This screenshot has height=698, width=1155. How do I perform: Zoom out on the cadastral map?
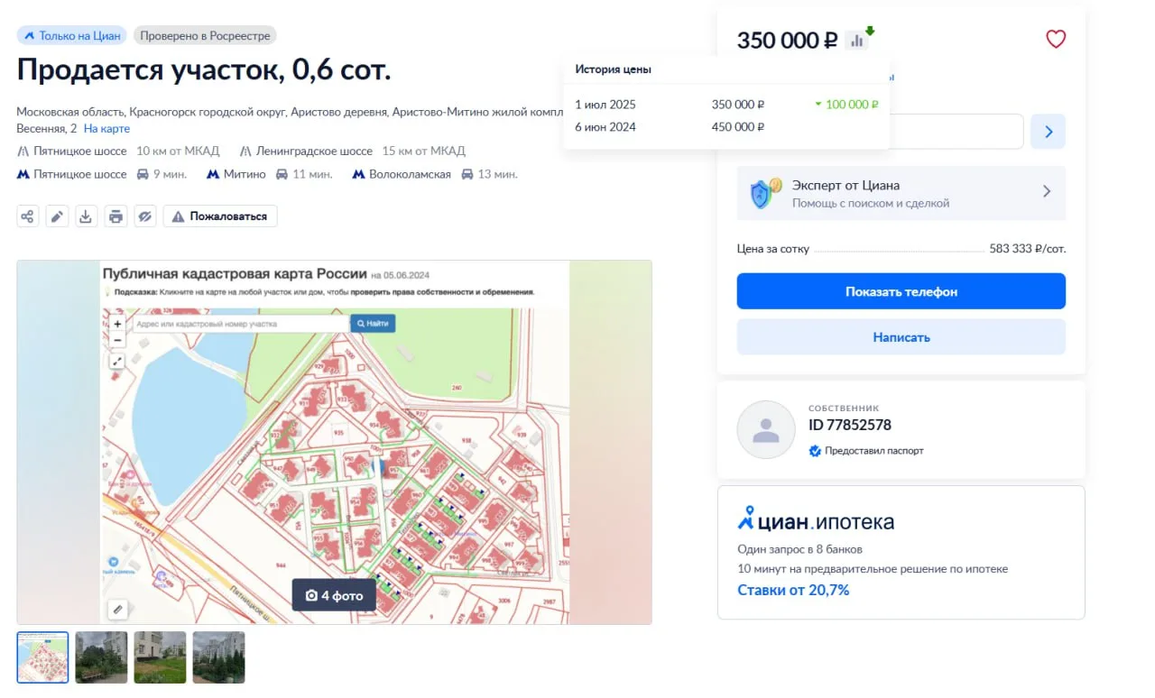point(117,340)
